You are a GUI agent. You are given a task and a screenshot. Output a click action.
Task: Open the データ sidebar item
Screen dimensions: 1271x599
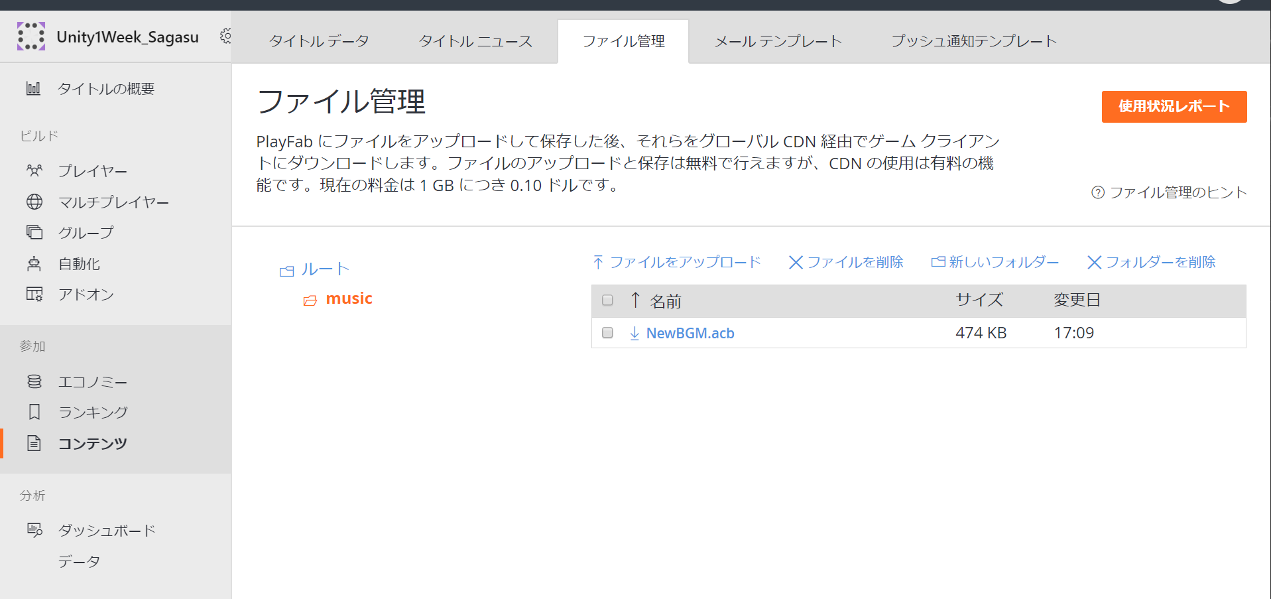(79, 561)
